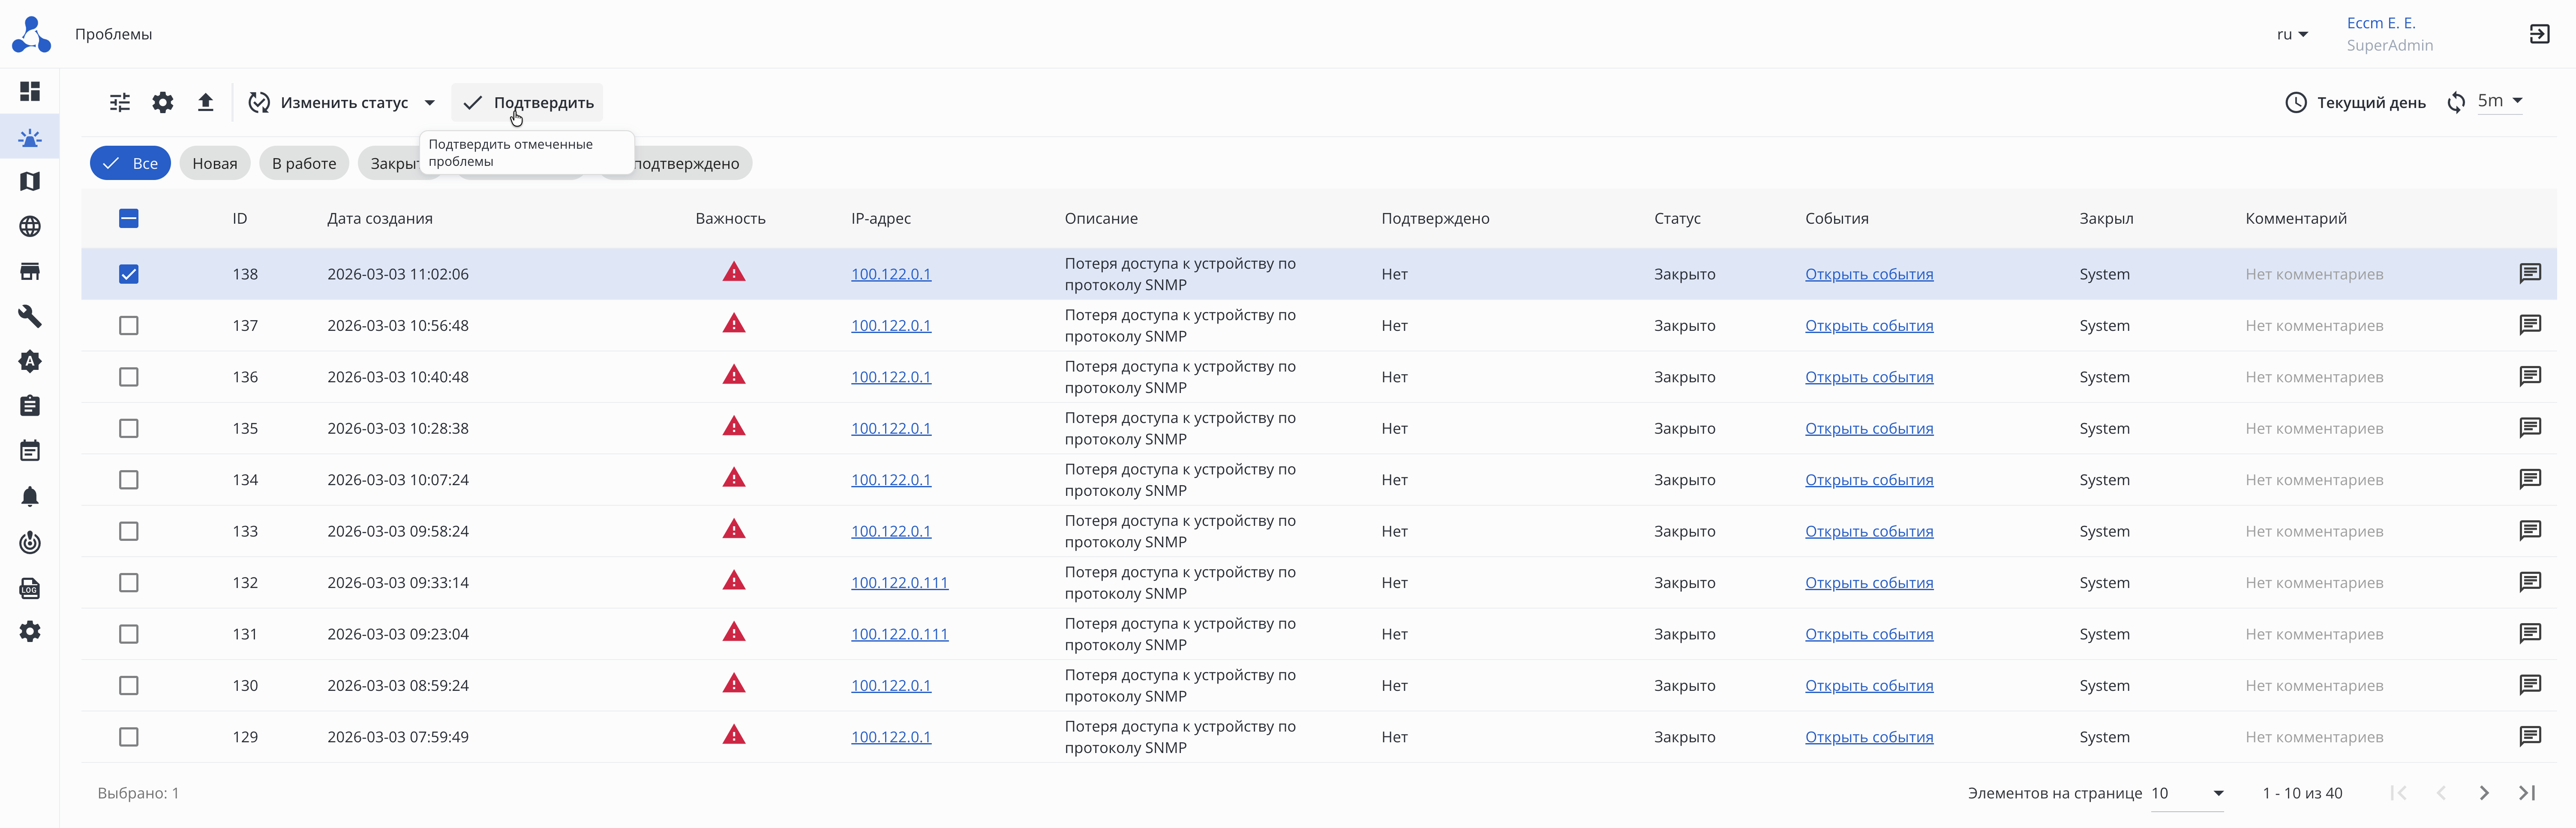This screenshot has width=2576, height=828.
Task: Toggle the select-all header checkbox
Action: click(129, 218)
